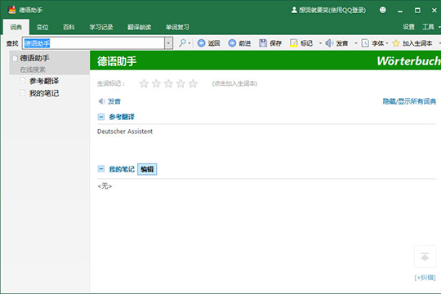Viewport: 441px width, 294px height.
Task: Select 德语助手 entry in sidebar
Action: coord(34,58)
